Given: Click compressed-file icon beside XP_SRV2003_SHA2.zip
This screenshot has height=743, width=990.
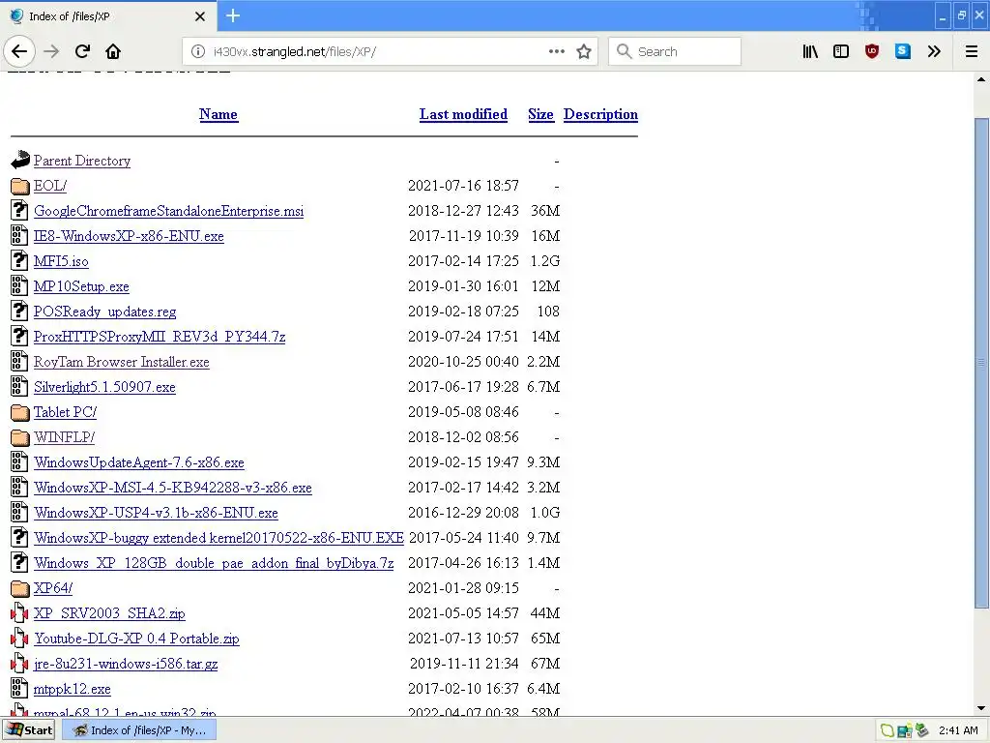Looking at the screenshot, I should point(19,612).
